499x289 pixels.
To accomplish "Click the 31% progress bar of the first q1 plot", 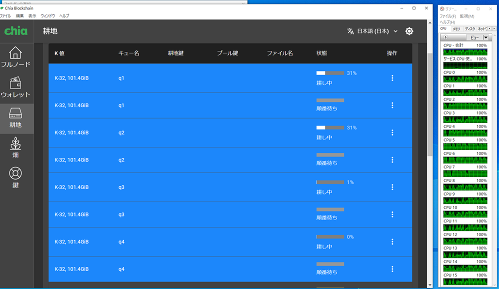I will (330, 73).
